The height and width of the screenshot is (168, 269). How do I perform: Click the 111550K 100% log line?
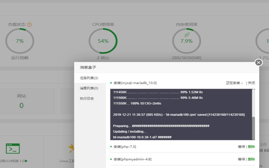[137, 103]
